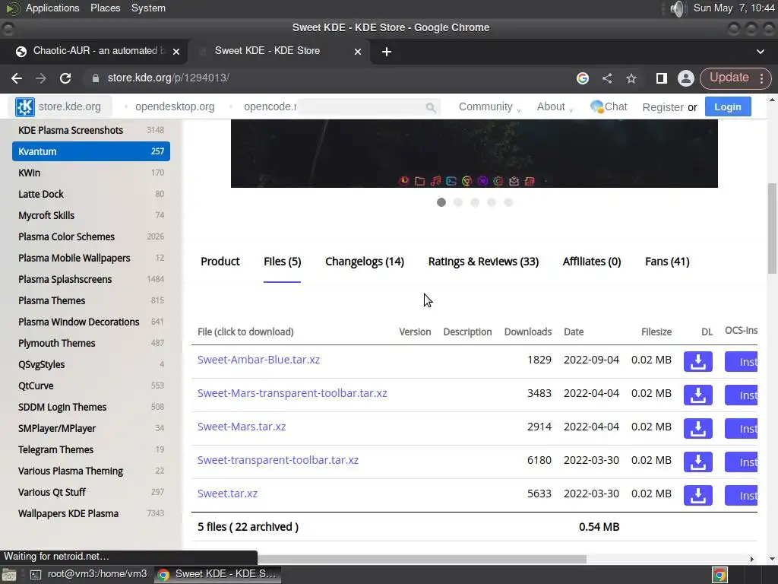Download Sweet-Ambar-Blue.tar.xz via DL icon

tap(697, 361)
